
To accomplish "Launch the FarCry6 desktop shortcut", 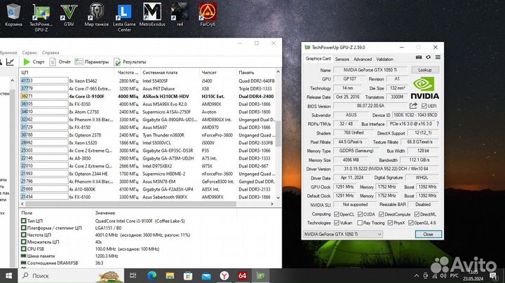I will coord(208,14).
